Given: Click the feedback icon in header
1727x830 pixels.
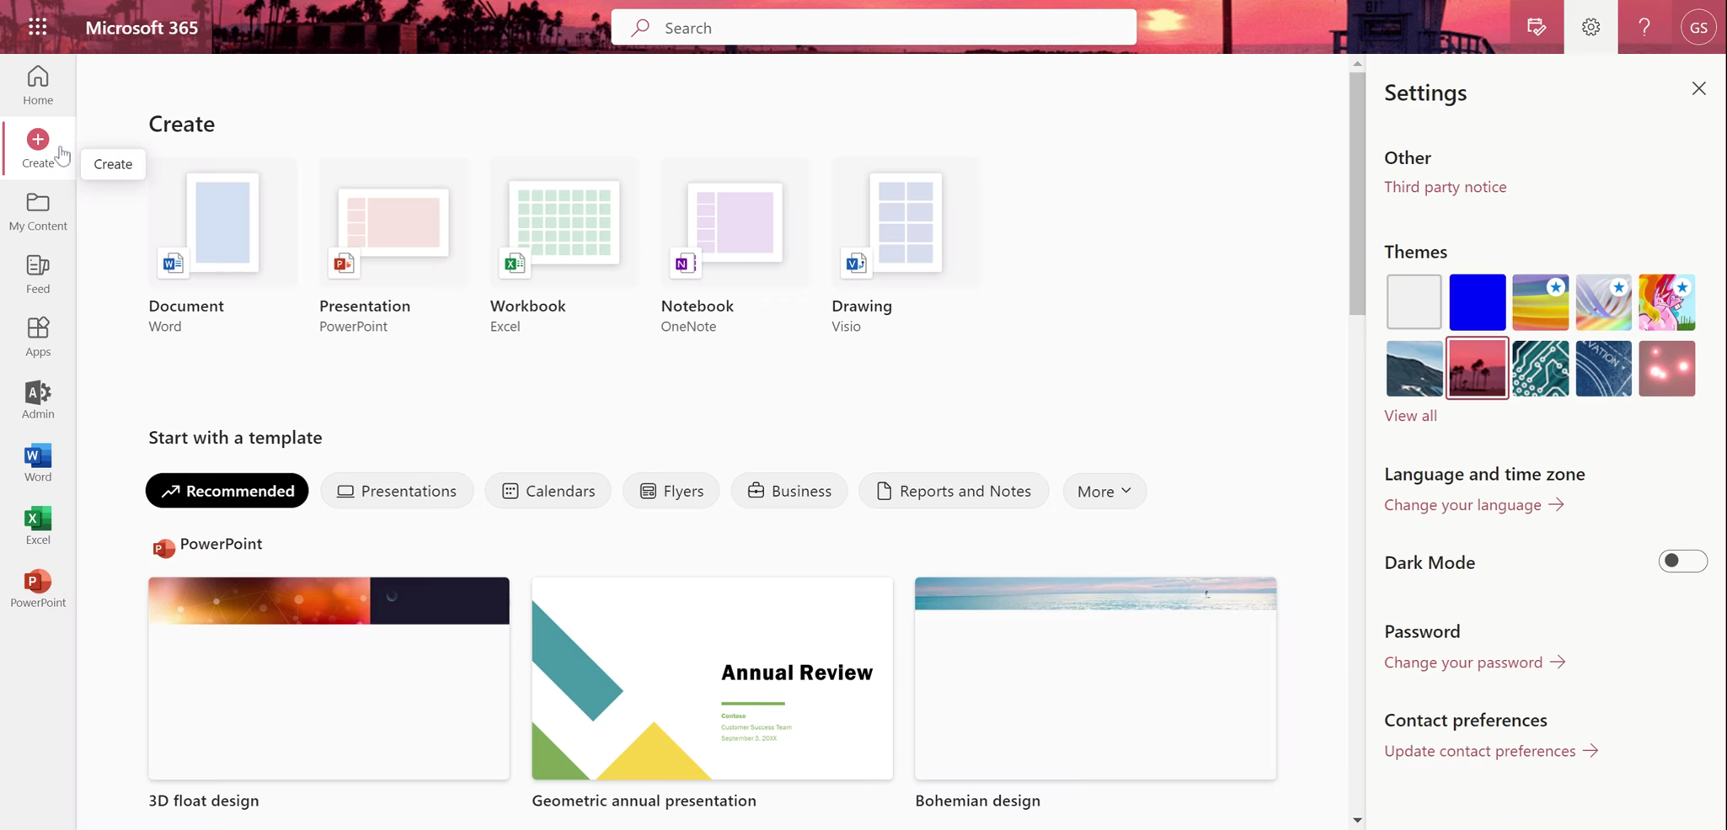Looking at the screenshot, I should pyautogui.click(x=1537, y=27).
